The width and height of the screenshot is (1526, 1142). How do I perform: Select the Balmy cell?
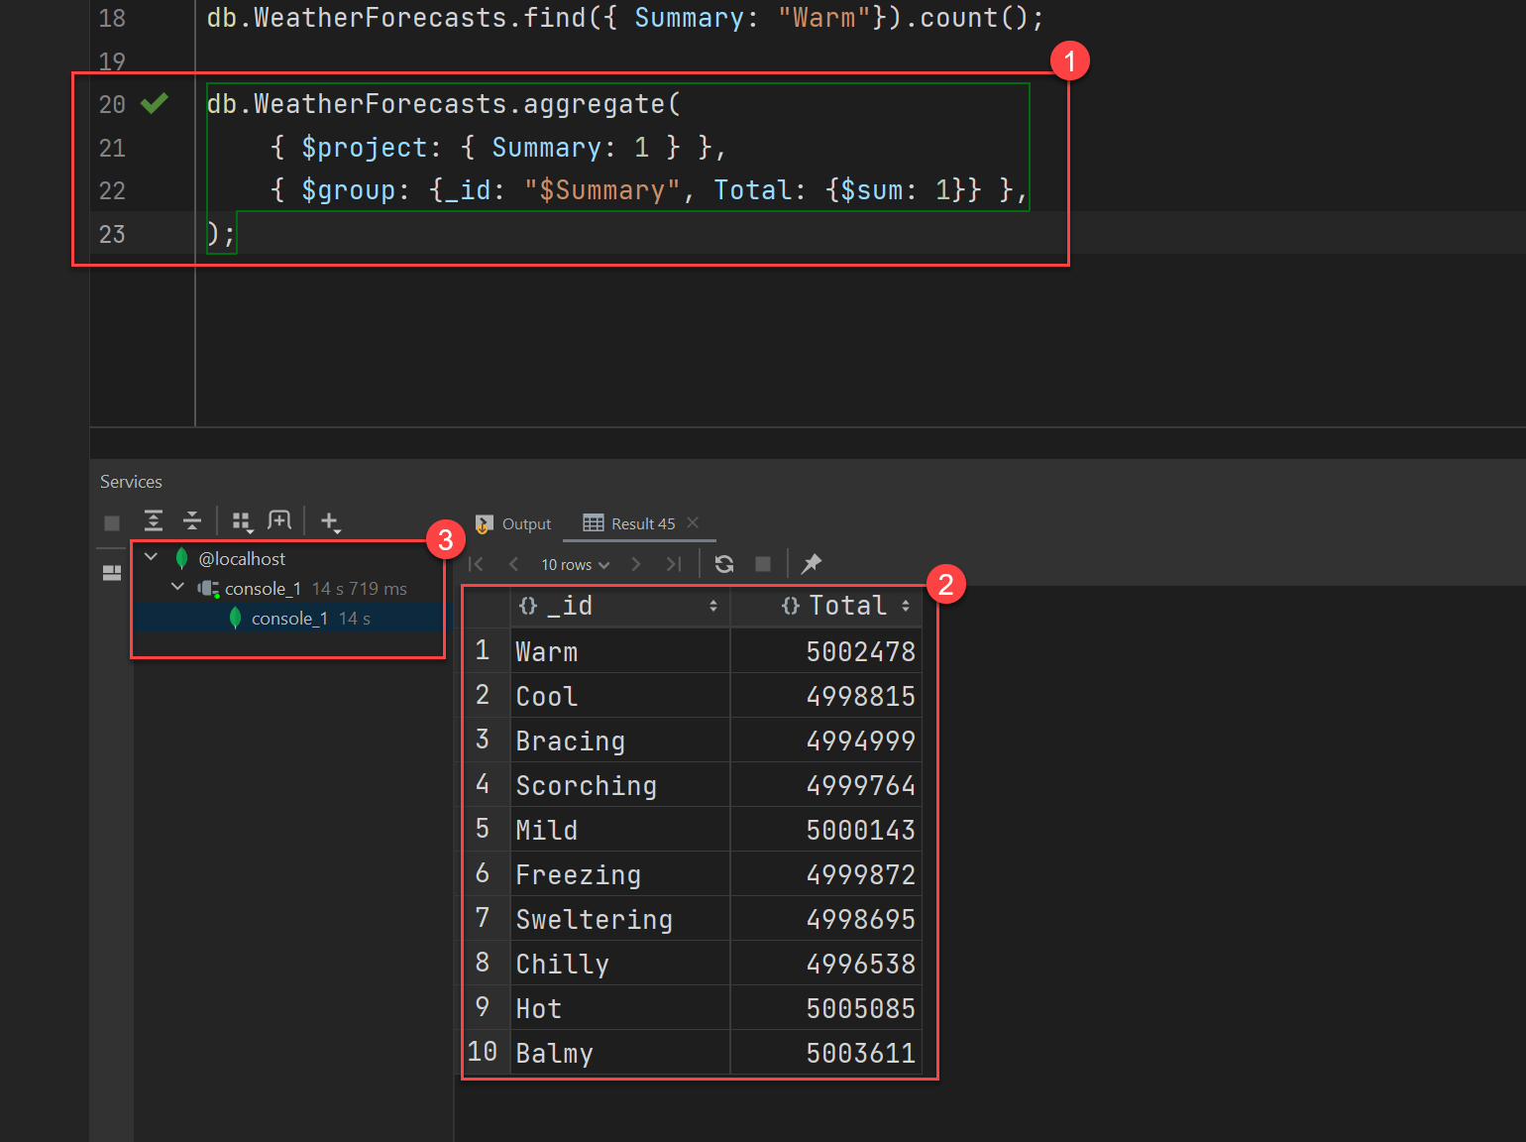620,1053
